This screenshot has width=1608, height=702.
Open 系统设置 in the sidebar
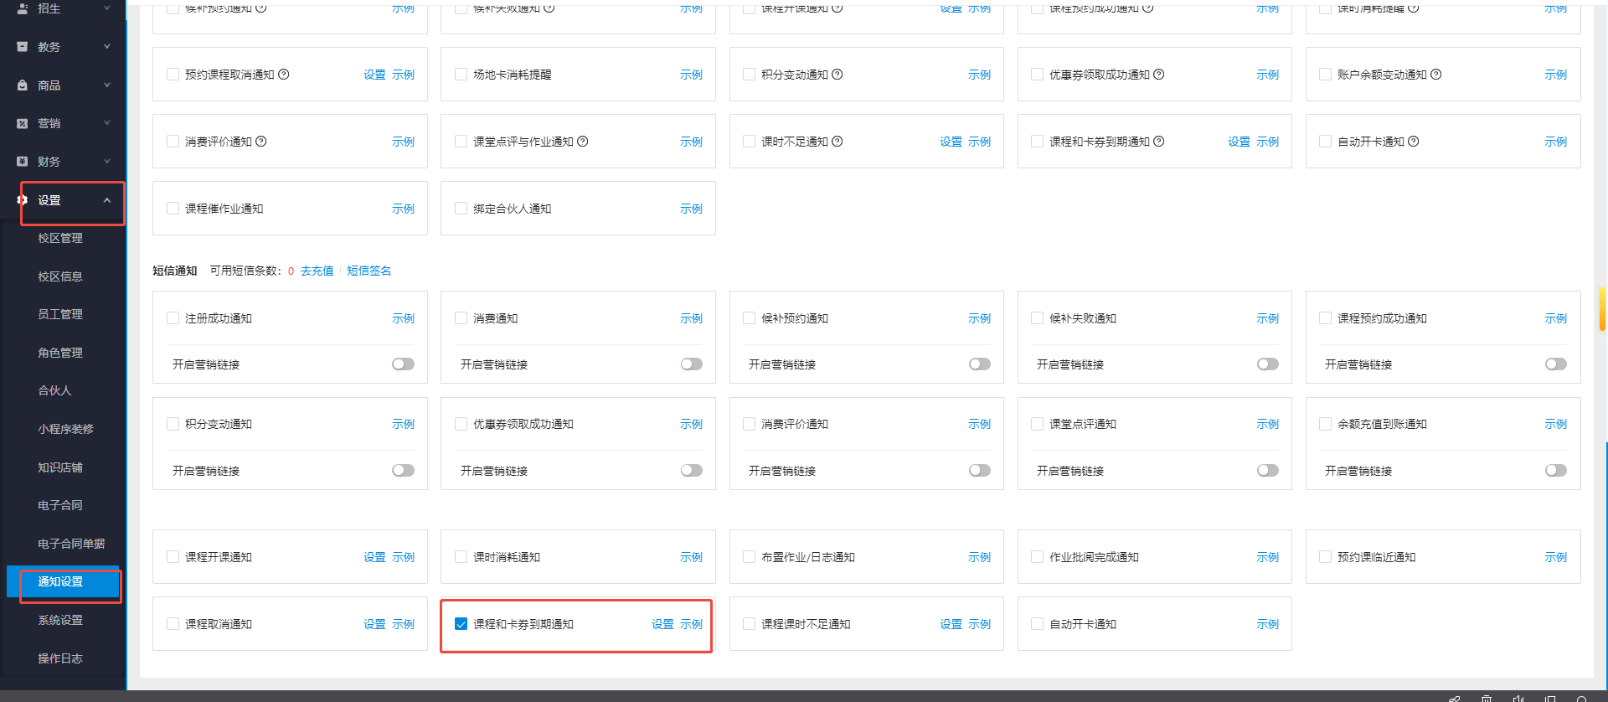pyautogui.click(x=60, y=620)
